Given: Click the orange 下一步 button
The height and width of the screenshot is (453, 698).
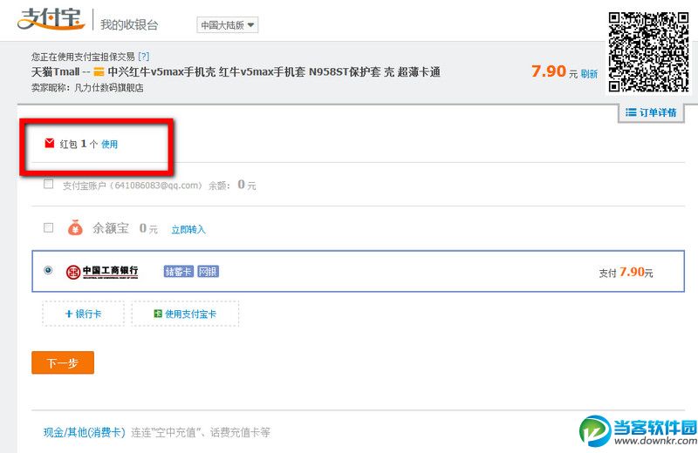Looking at the screenshot, I should click(x=63, y=362).
